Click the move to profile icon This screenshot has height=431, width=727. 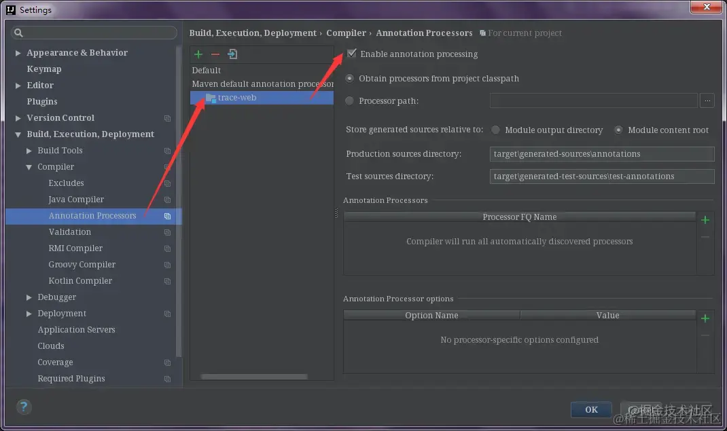point(232,54)
